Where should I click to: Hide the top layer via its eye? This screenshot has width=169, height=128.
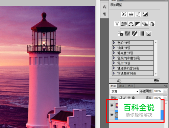click(x=112, y=105)
